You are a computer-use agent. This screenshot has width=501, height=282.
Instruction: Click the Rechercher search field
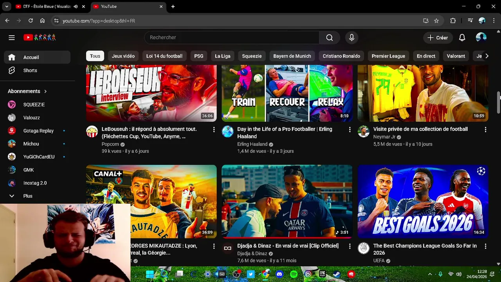tap(232, 38)
